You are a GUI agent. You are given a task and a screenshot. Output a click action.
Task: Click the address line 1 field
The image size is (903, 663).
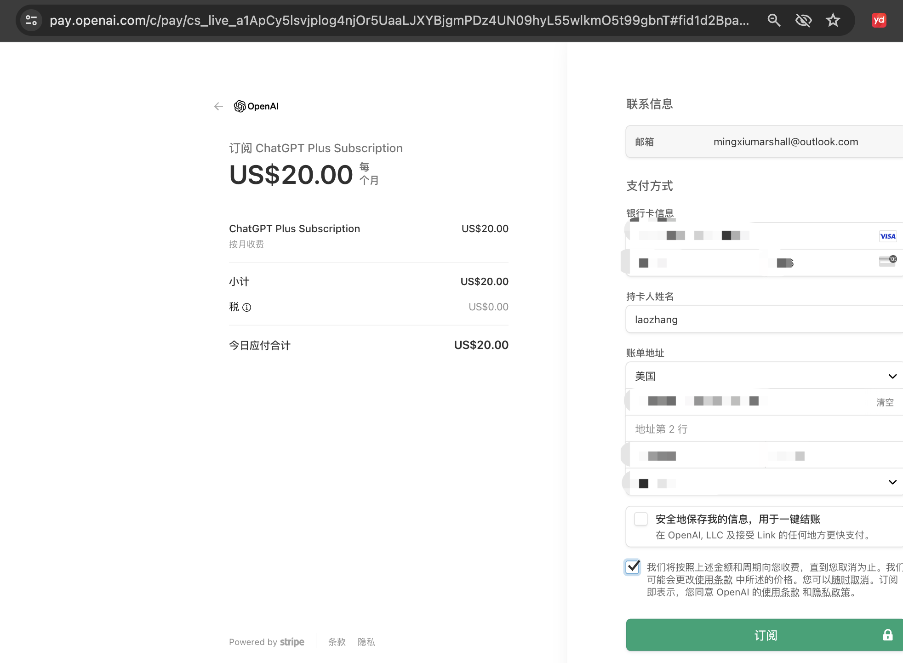coord(764,402)
